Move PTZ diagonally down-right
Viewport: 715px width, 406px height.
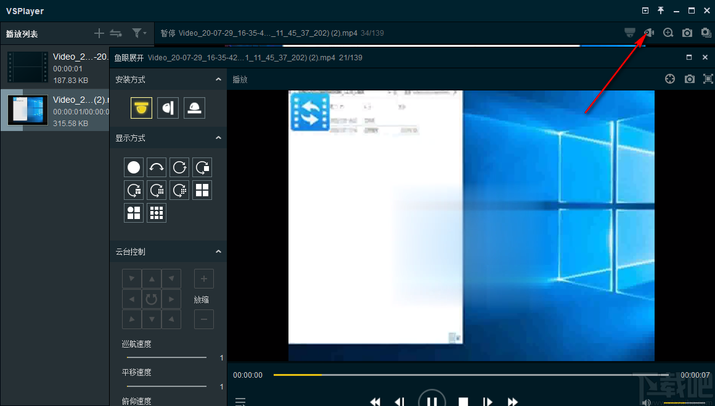(171, 319)
